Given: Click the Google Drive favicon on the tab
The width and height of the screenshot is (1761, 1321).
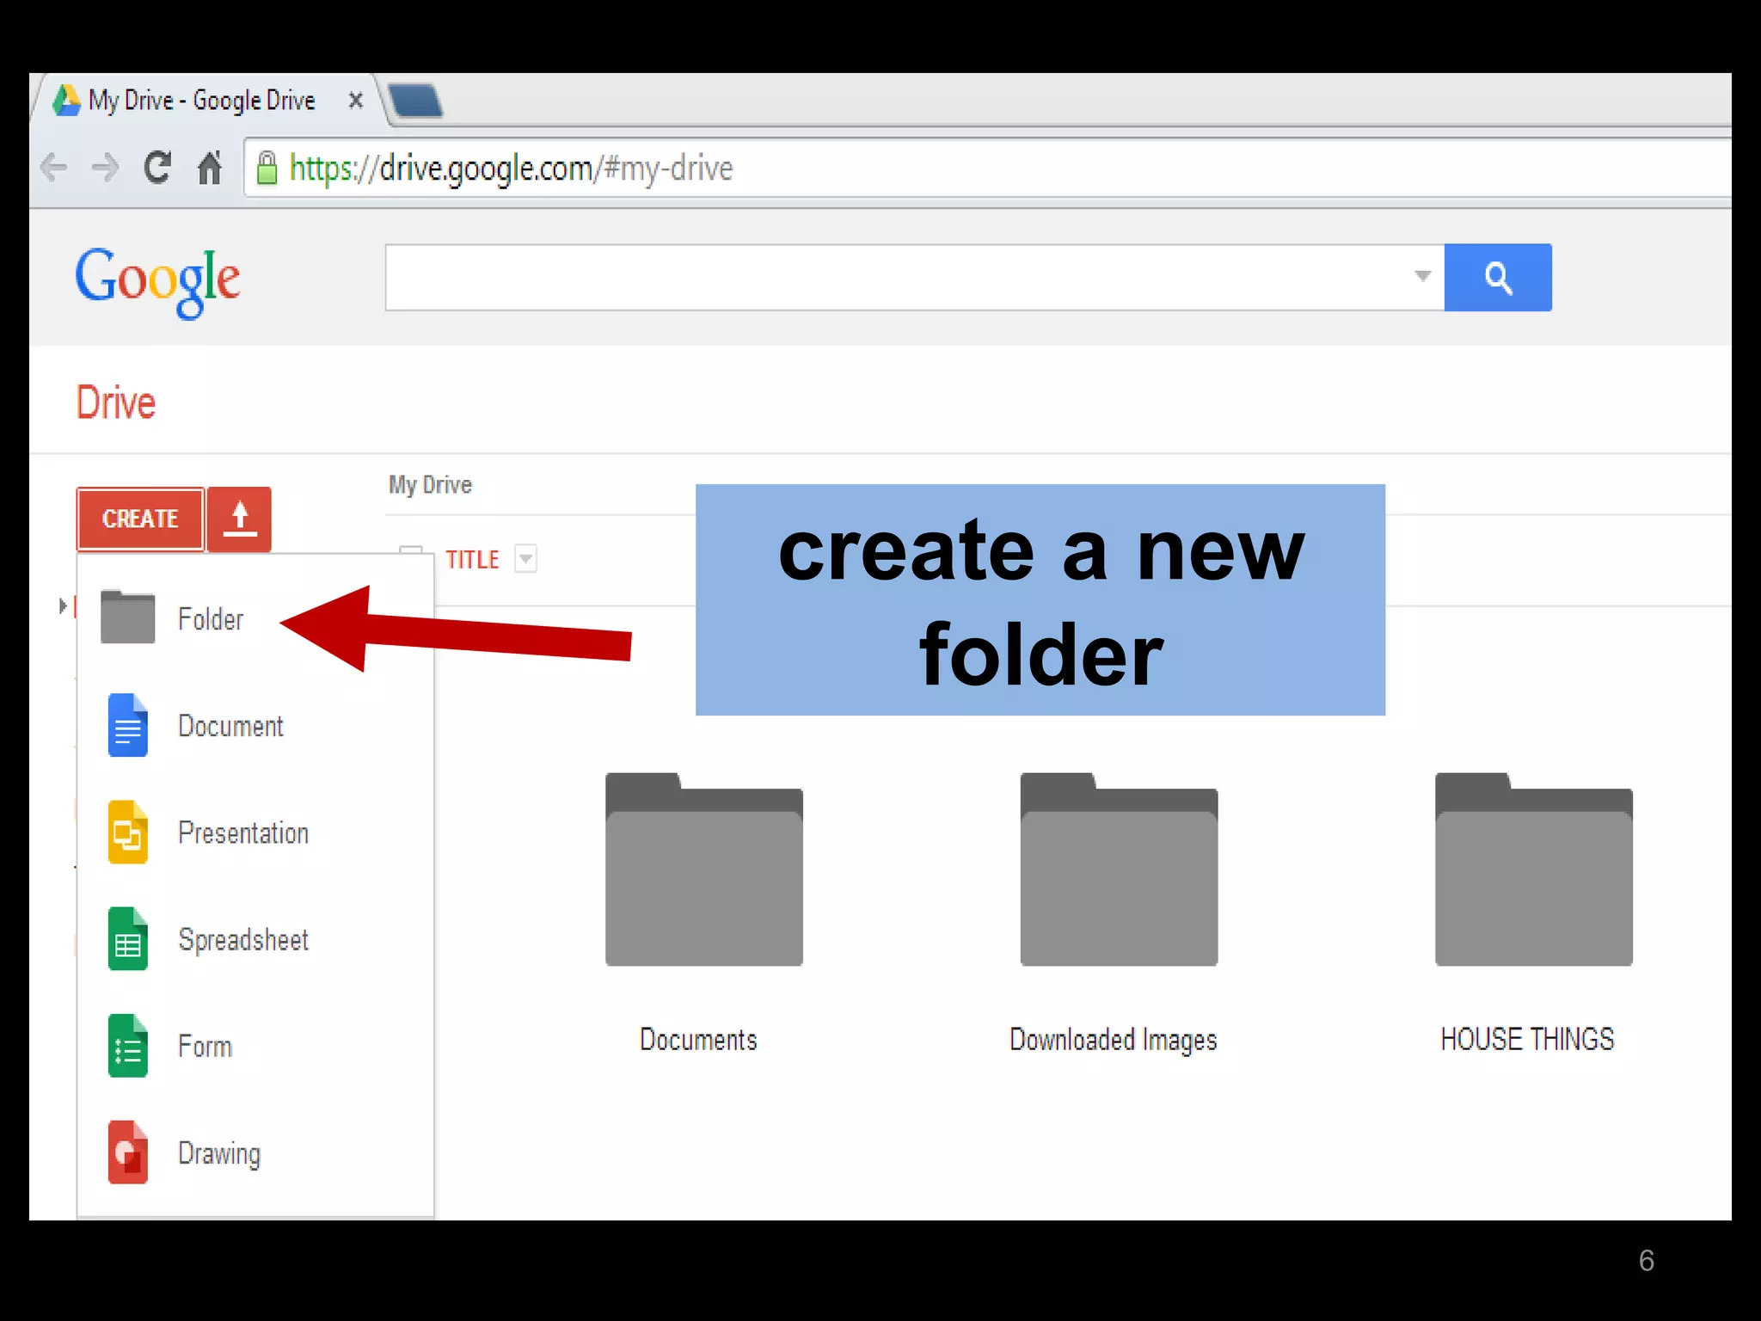Looking at the screenshot, I should tap(66, 101).
